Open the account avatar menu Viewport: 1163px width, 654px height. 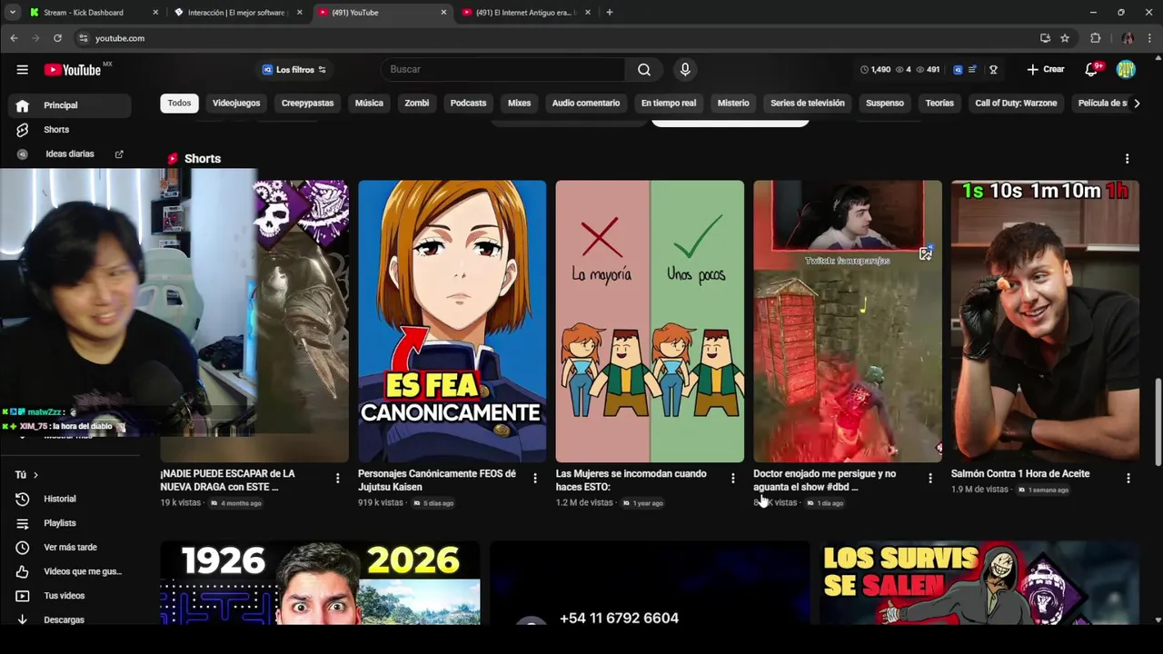tap(1126, 70)
